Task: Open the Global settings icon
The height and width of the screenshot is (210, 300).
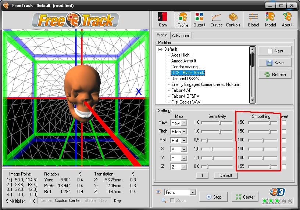Action: pos(253,19)
